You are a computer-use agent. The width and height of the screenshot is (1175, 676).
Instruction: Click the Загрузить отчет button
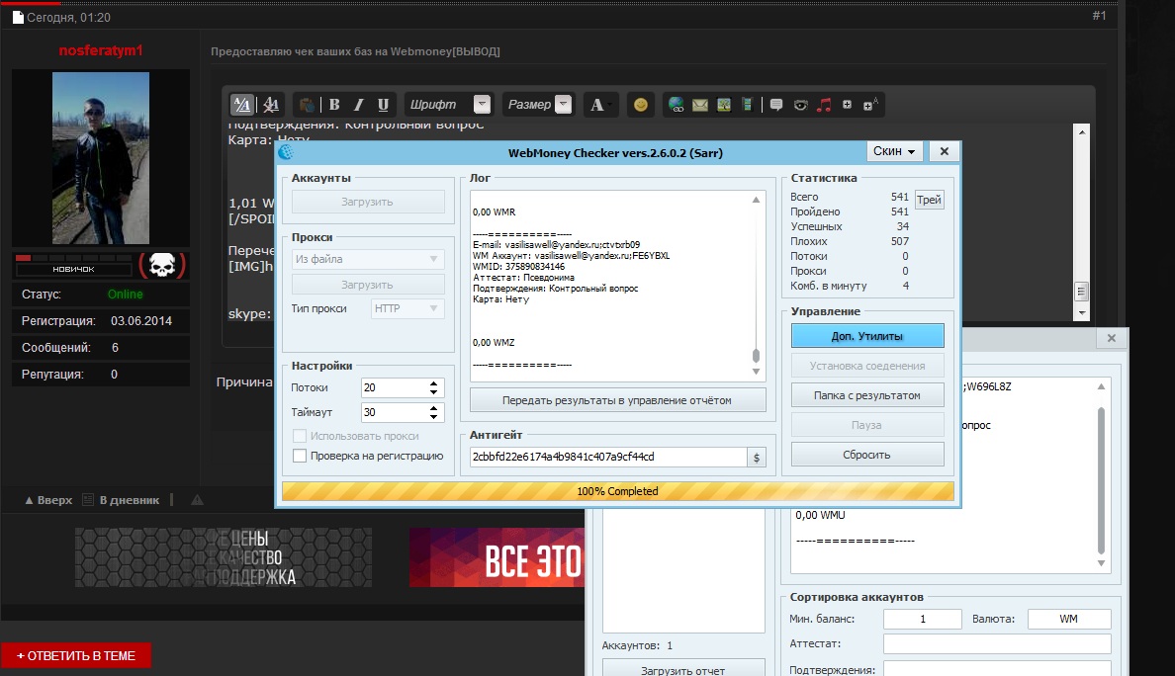coord(683,669)
